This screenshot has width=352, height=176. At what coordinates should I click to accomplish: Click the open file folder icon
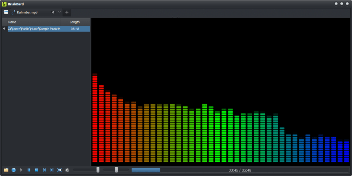[6, 170]
